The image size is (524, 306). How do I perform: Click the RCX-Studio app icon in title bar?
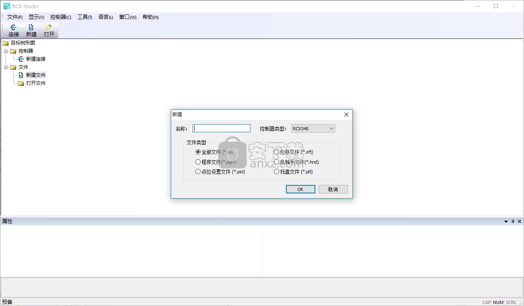pos(6,6)
